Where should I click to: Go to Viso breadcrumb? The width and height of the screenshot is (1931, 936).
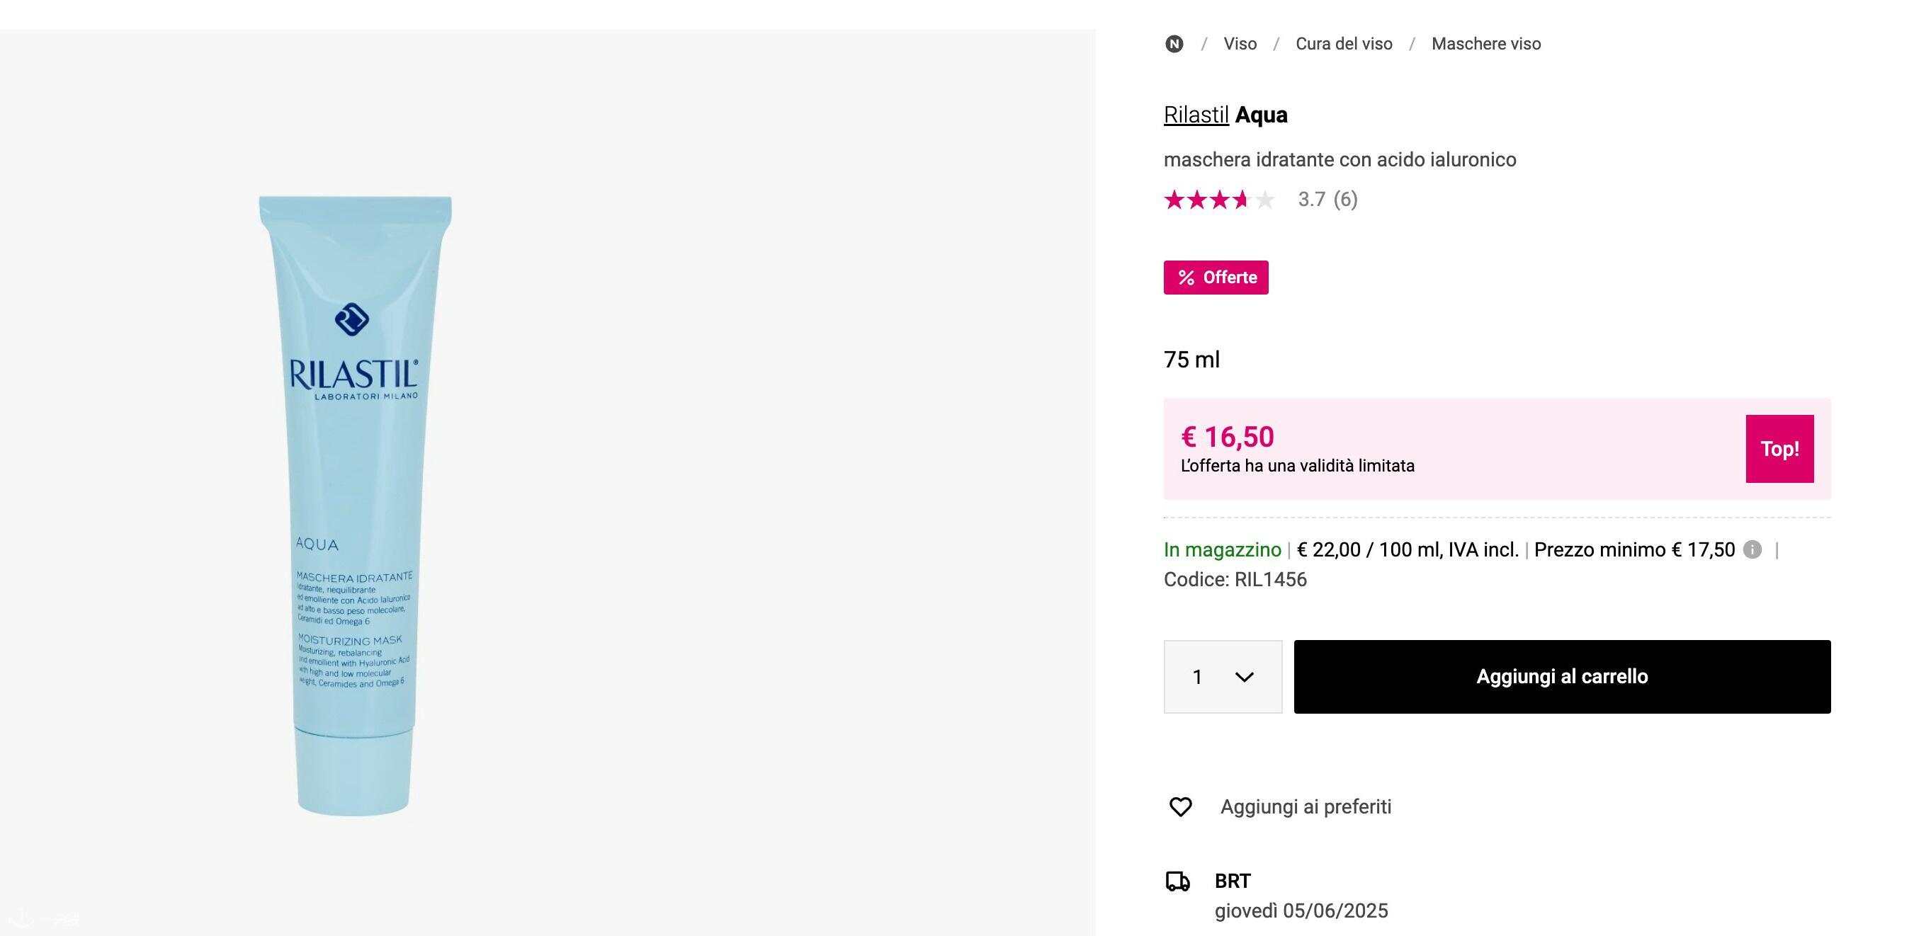(1240, 43)
